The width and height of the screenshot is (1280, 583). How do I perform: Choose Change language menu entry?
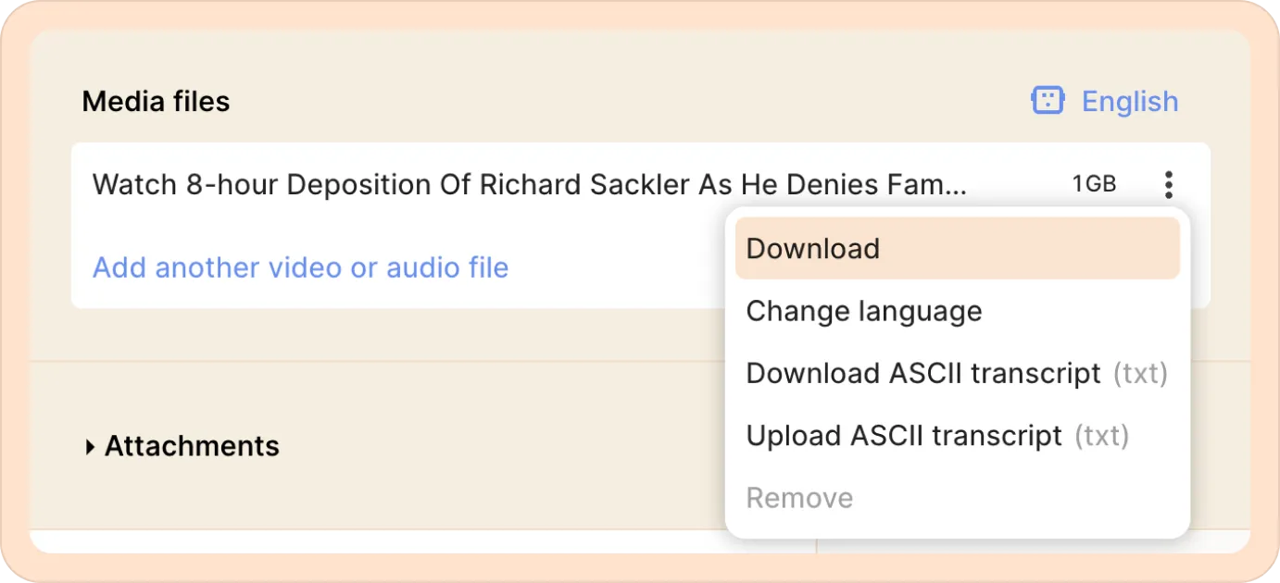coord(957,311)
